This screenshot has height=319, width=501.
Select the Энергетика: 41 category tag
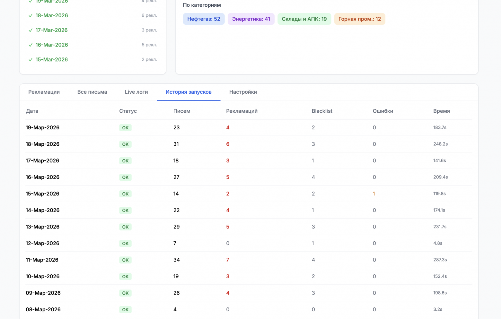(x=251, y=19)
